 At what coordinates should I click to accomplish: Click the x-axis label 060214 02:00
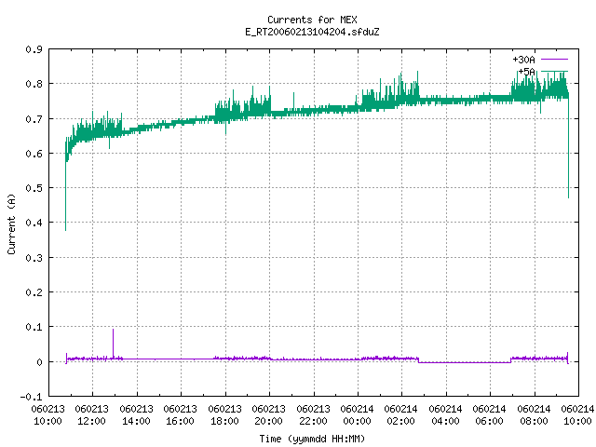tap(401, 415)
